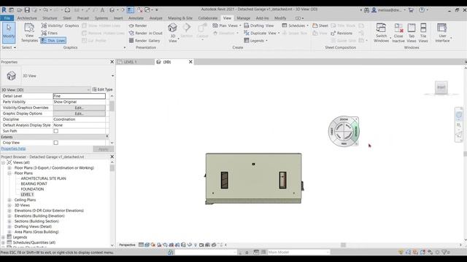
Task: Arrange windows using Tab Views
Action: coord(412,33)
